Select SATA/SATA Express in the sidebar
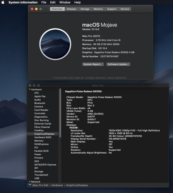Screen dimensions: 173x193 [45, 165]
